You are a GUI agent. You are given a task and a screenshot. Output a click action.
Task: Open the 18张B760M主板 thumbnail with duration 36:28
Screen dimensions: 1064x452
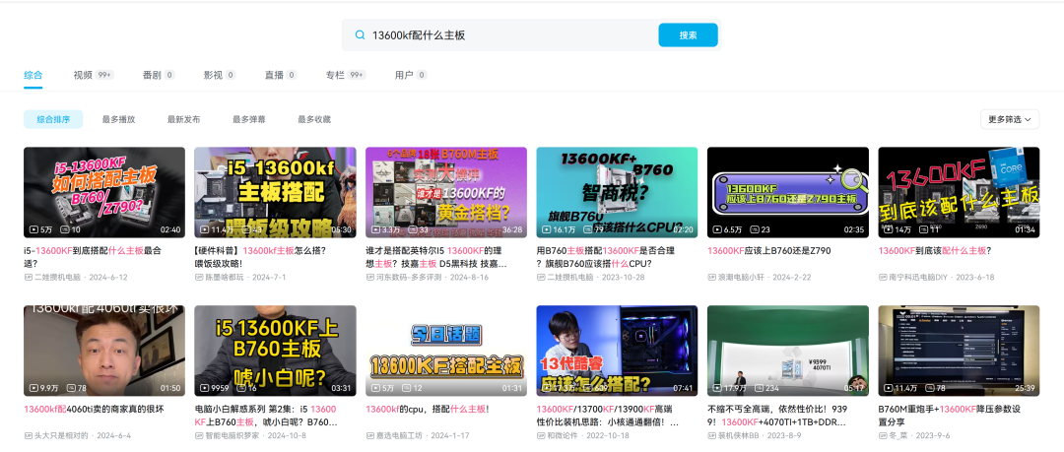446,192
